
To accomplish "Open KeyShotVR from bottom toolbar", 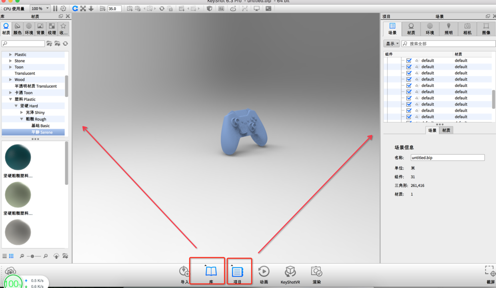I will (290, 274).
